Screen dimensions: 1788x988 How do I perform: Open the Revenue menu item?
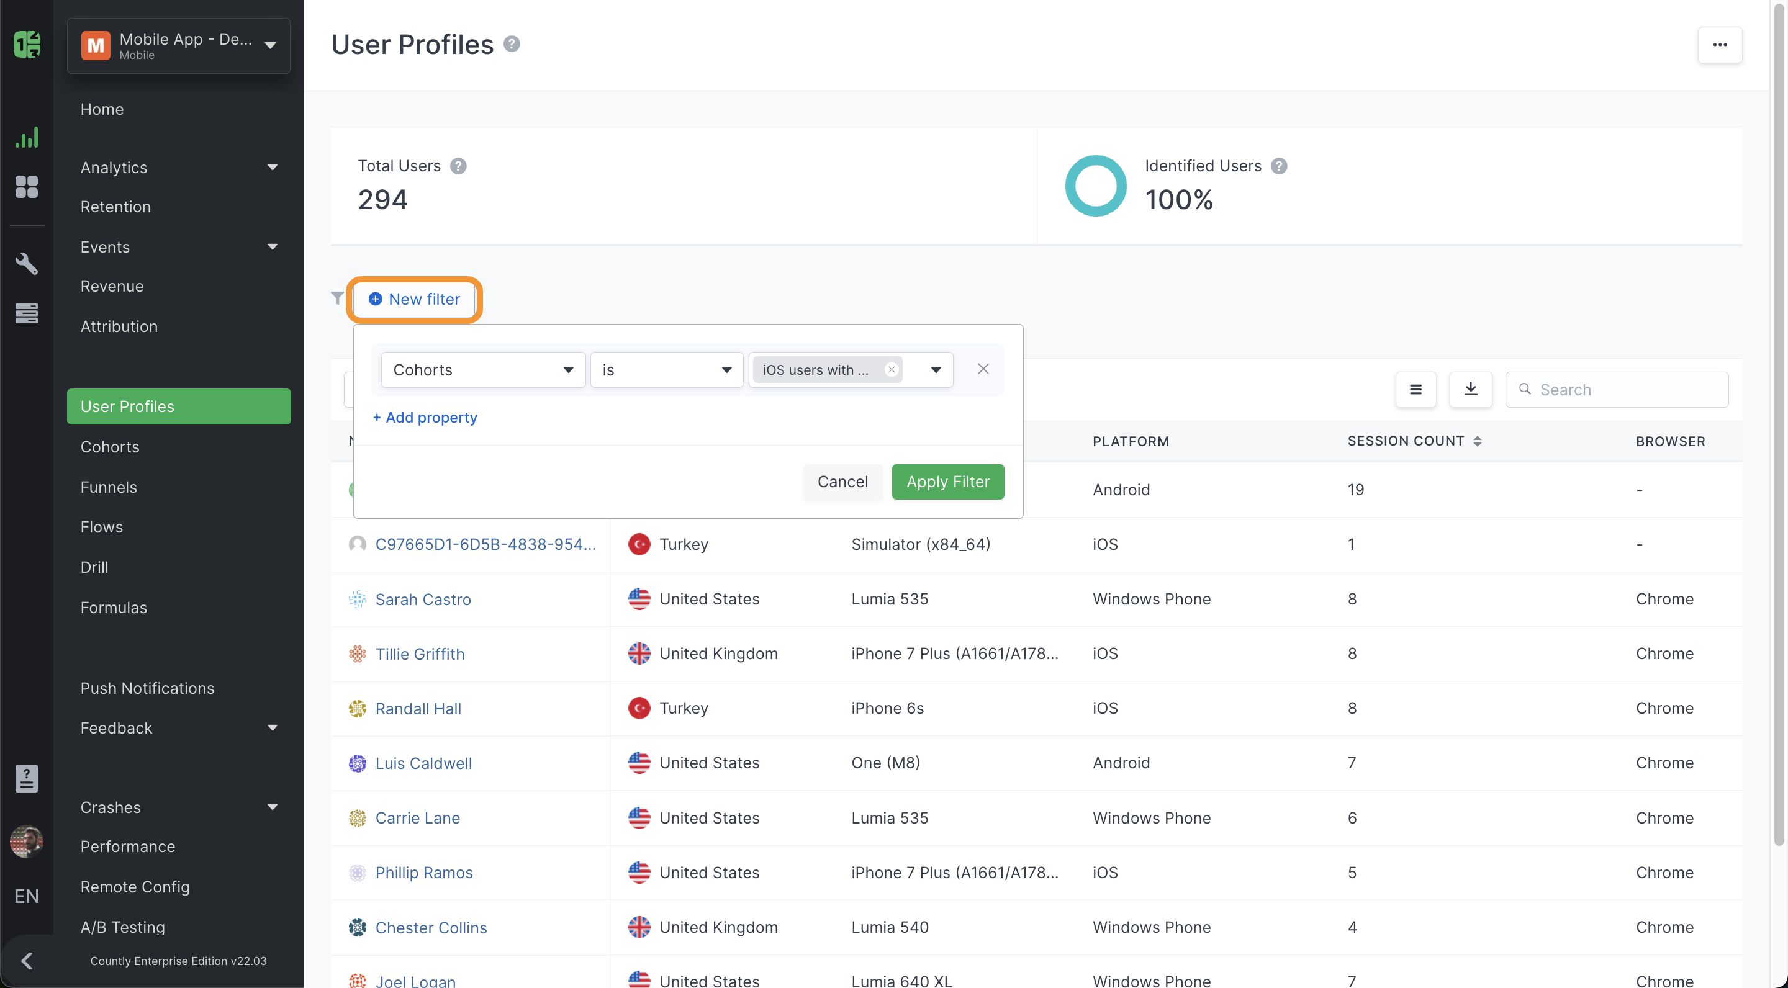[112, 286]
